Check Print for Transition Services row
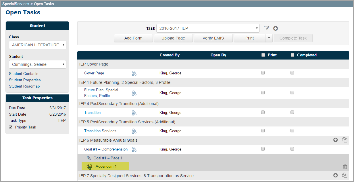Image resolution: width=354 pixels, height=182 pixels. pyautogui.click(x=263, y=131)
